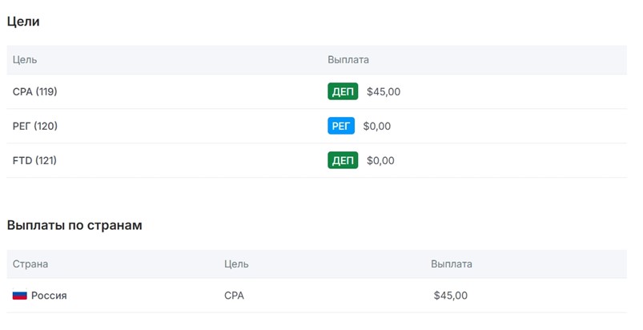The width and height of the screenshot is (643, 330).
Task: Click the $0,00 payout in FTD row
Action: (x=380, y=160)
